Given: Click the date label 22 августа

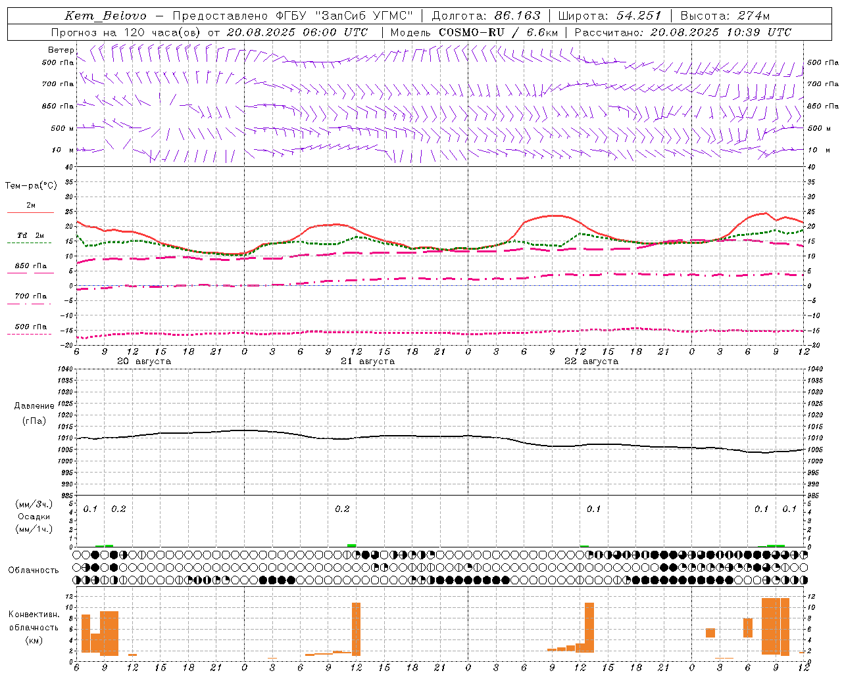Looking at the screenshot, I should click(591, 361).
